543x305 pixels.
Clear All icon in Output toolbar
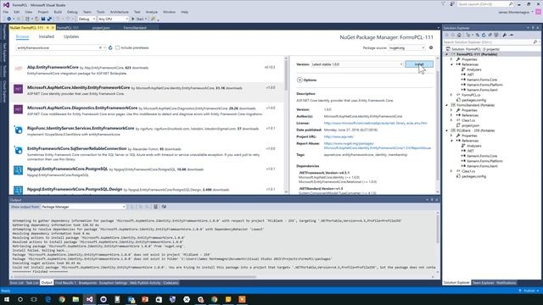[155, 207]
